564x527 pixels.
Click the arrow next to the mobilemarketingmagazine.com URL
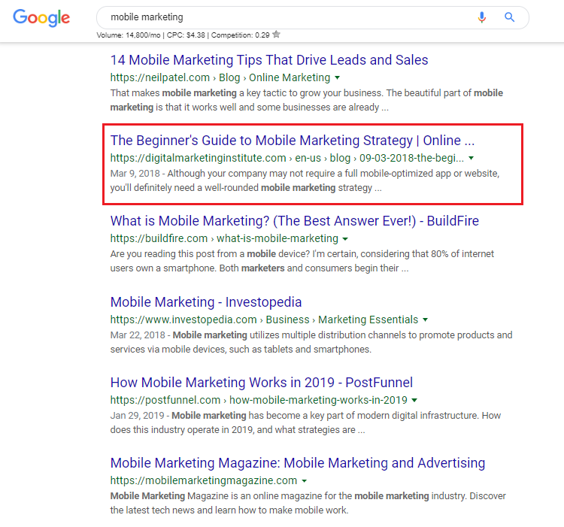(305, 480)
